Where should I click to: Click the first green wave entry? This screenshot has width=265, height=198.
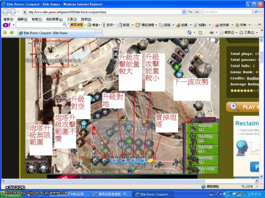coord(202,128)
